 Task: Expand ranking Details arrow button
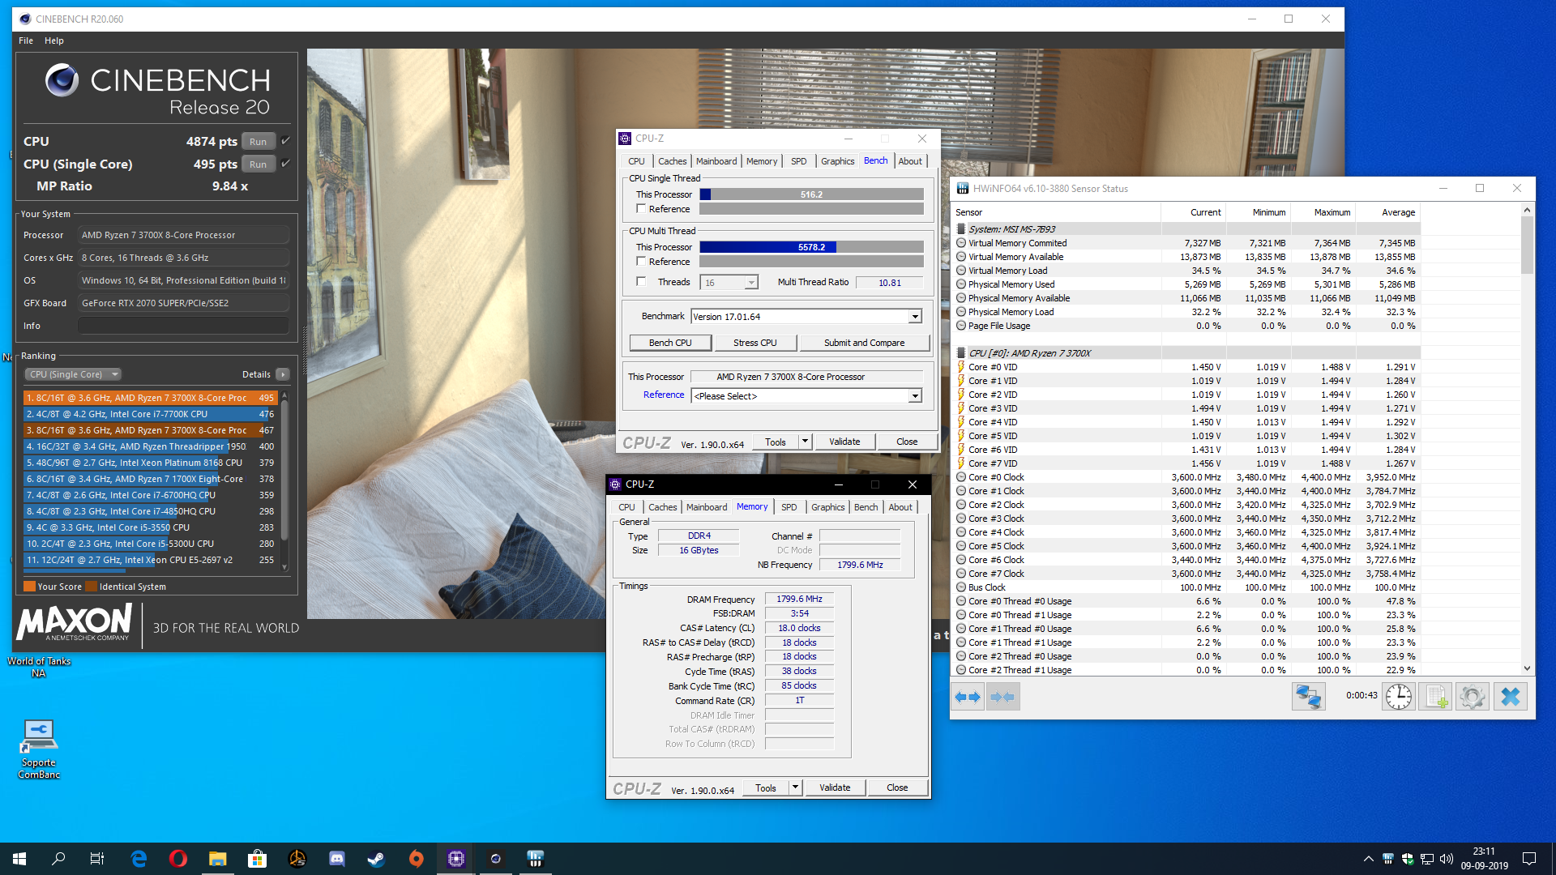(283, 374)
